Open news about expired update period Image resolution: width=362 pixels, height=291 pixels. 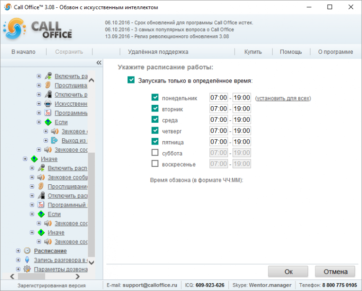click(x=179, y=23)
